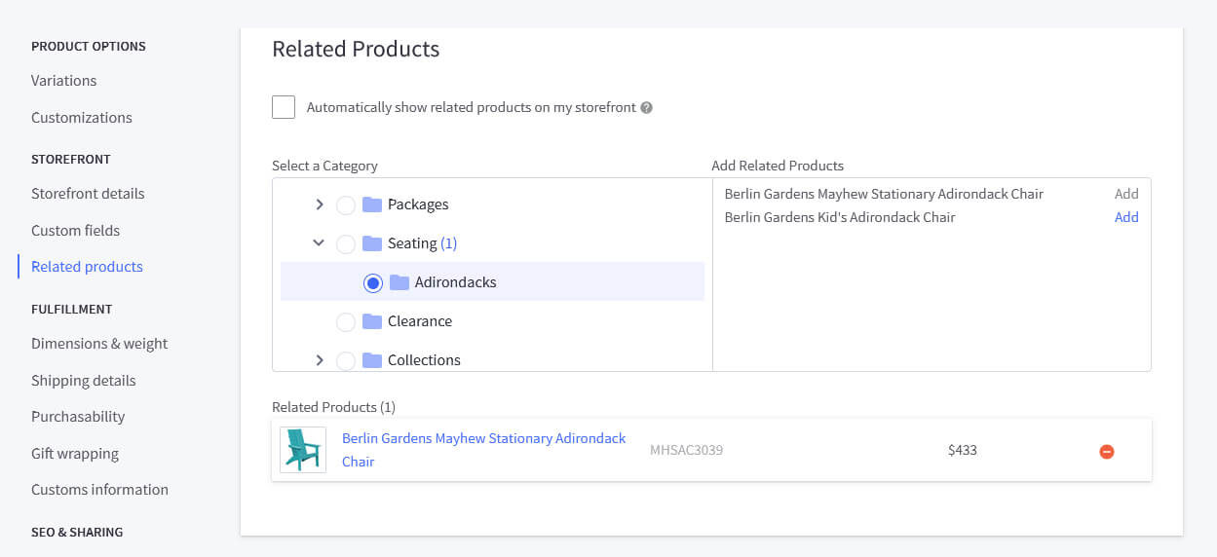Viewport: 1217px width, 557px height.
Task: Expand the Packages category
Action: point(319,204)
